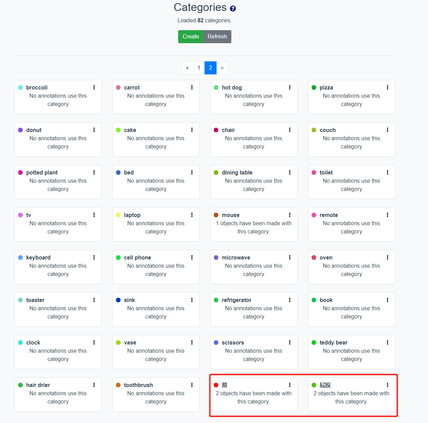
Task: Open the couch card three-dot menu
Action: [387, 130]
